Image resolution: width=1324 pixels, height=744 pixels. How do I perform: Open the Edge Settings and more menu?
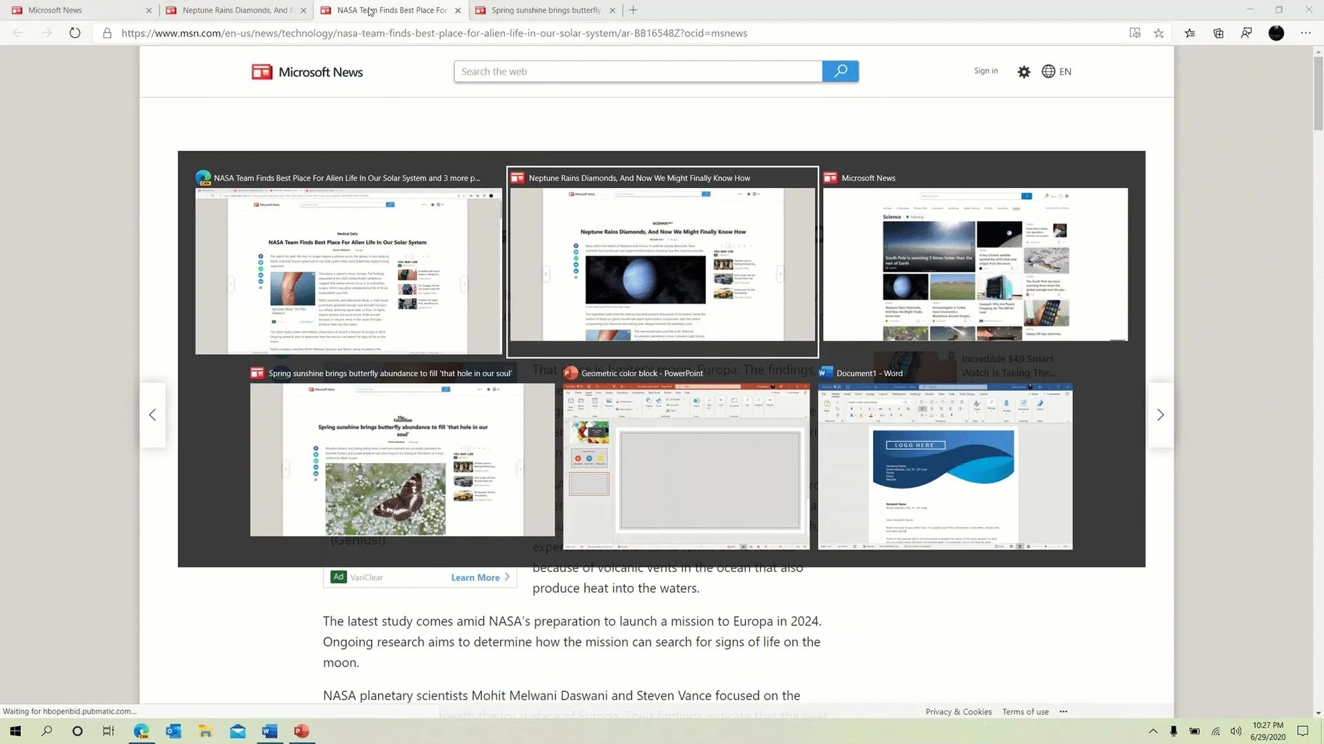[1305, 33]
